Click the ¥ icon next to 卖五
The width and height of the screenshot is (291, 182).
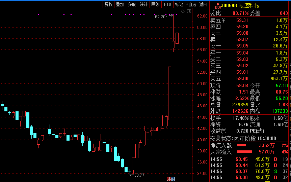[x=223, y=20]
